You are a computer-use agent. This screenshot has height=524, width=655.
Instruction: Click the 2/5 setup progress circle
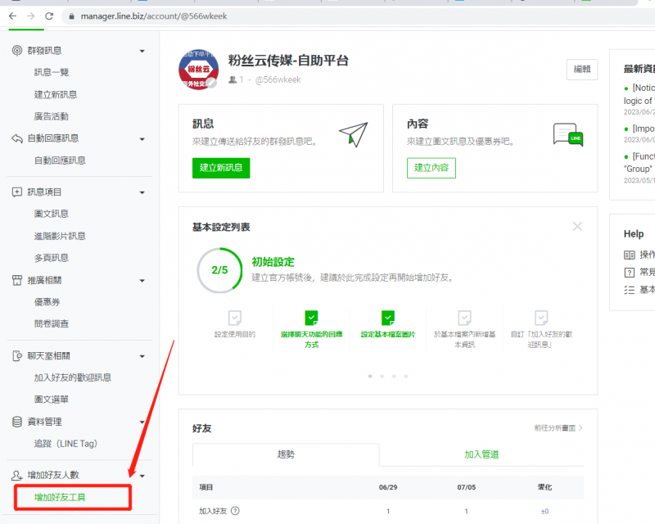[x=219, y=270]
